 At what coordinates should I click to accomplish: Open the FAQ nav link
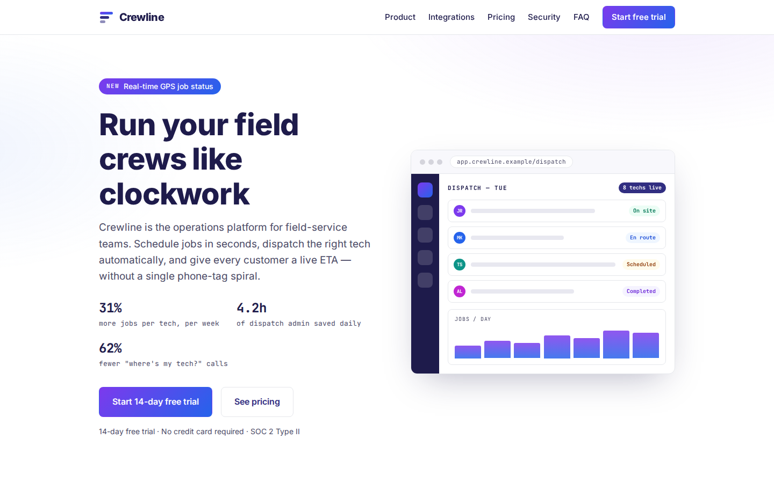coord(581,17)
